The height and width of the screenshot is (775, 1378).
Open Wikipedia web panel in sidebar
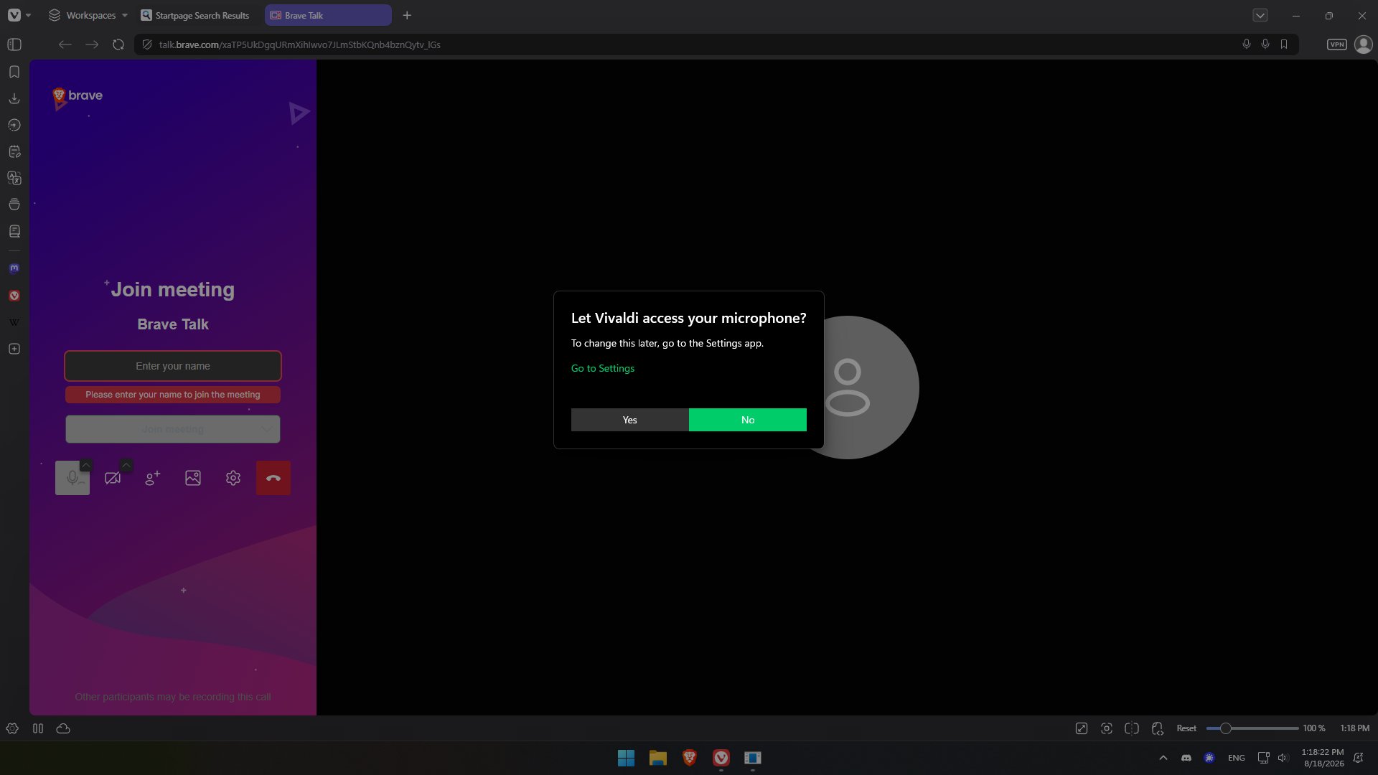[x=14, y=322]
